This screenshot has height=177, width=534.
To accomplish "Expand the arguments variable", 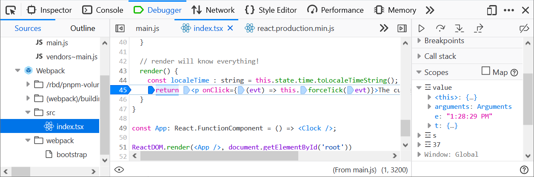I will 430,107.
